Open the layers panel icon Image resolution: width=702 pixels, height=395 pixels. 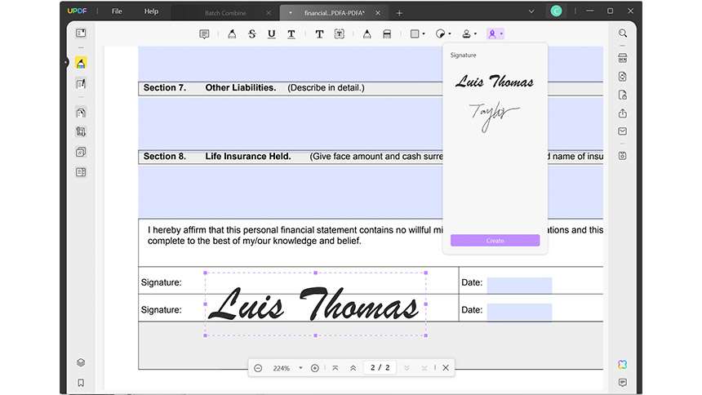pyautogui.click(x=81, y=362)
